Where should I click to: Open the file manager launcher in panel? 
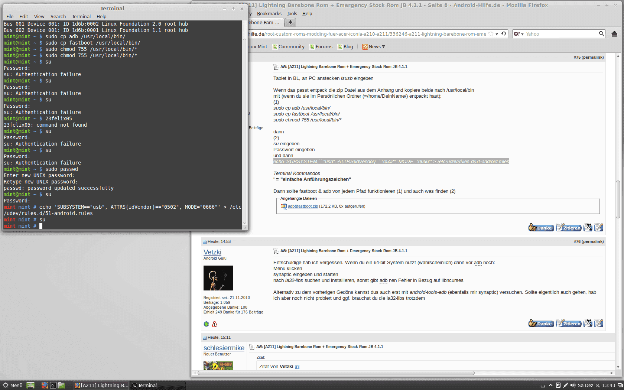coord(61,385)
